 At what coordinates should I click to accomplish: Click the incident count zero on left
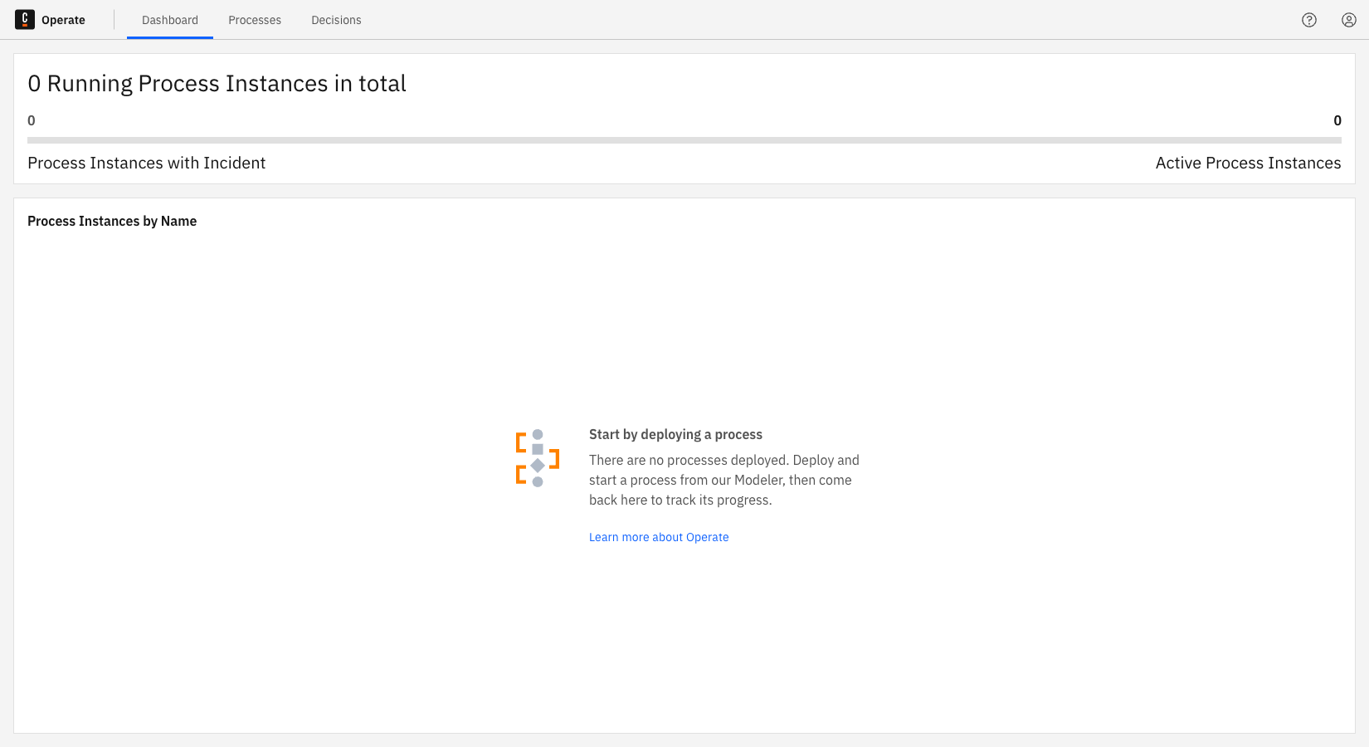[32, 121]
